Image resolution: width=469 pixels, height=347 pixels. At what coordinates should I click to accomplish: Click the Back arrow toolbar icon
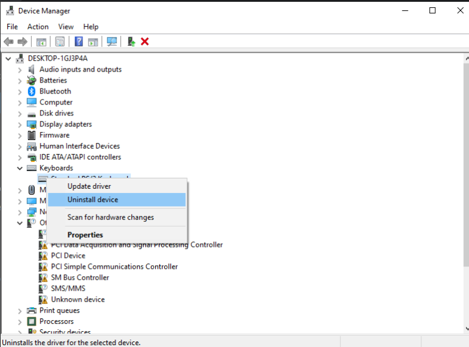pyautogui.click(x=9, y=42)
